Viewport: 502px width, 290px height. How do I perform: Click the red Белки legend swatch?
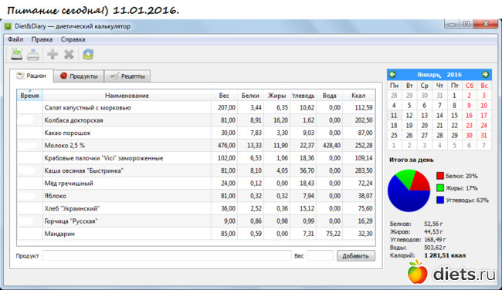point(440,176)
